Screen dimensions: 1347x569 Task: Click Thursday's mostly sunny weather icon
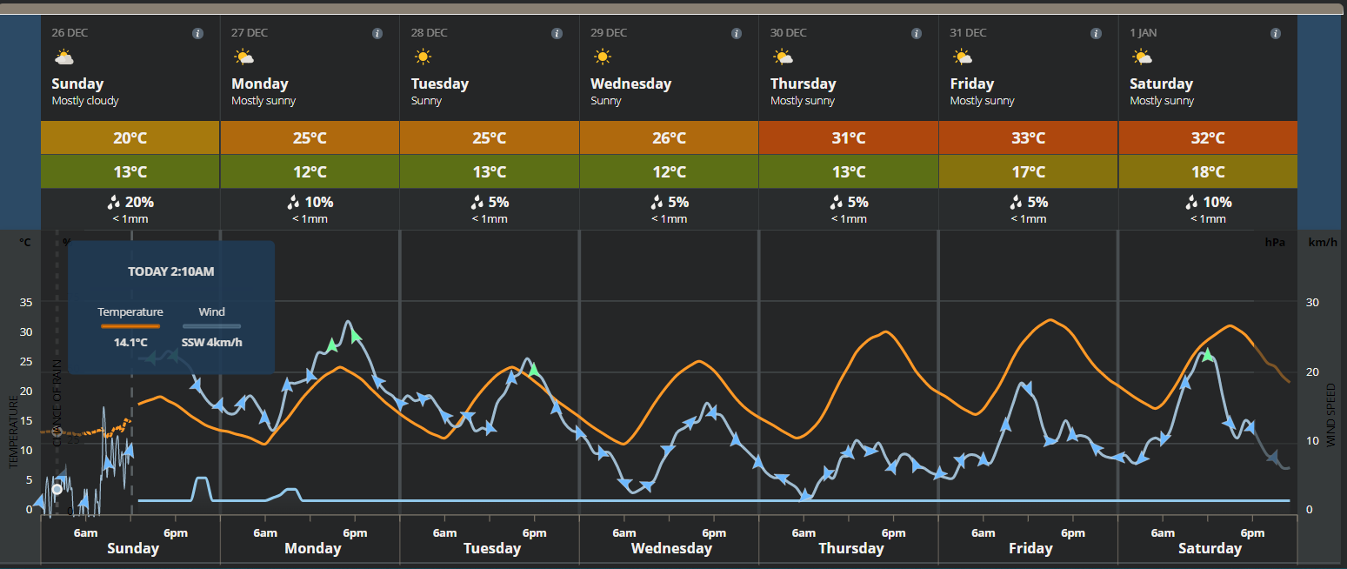pyautogui.click(x=783, y=58)
